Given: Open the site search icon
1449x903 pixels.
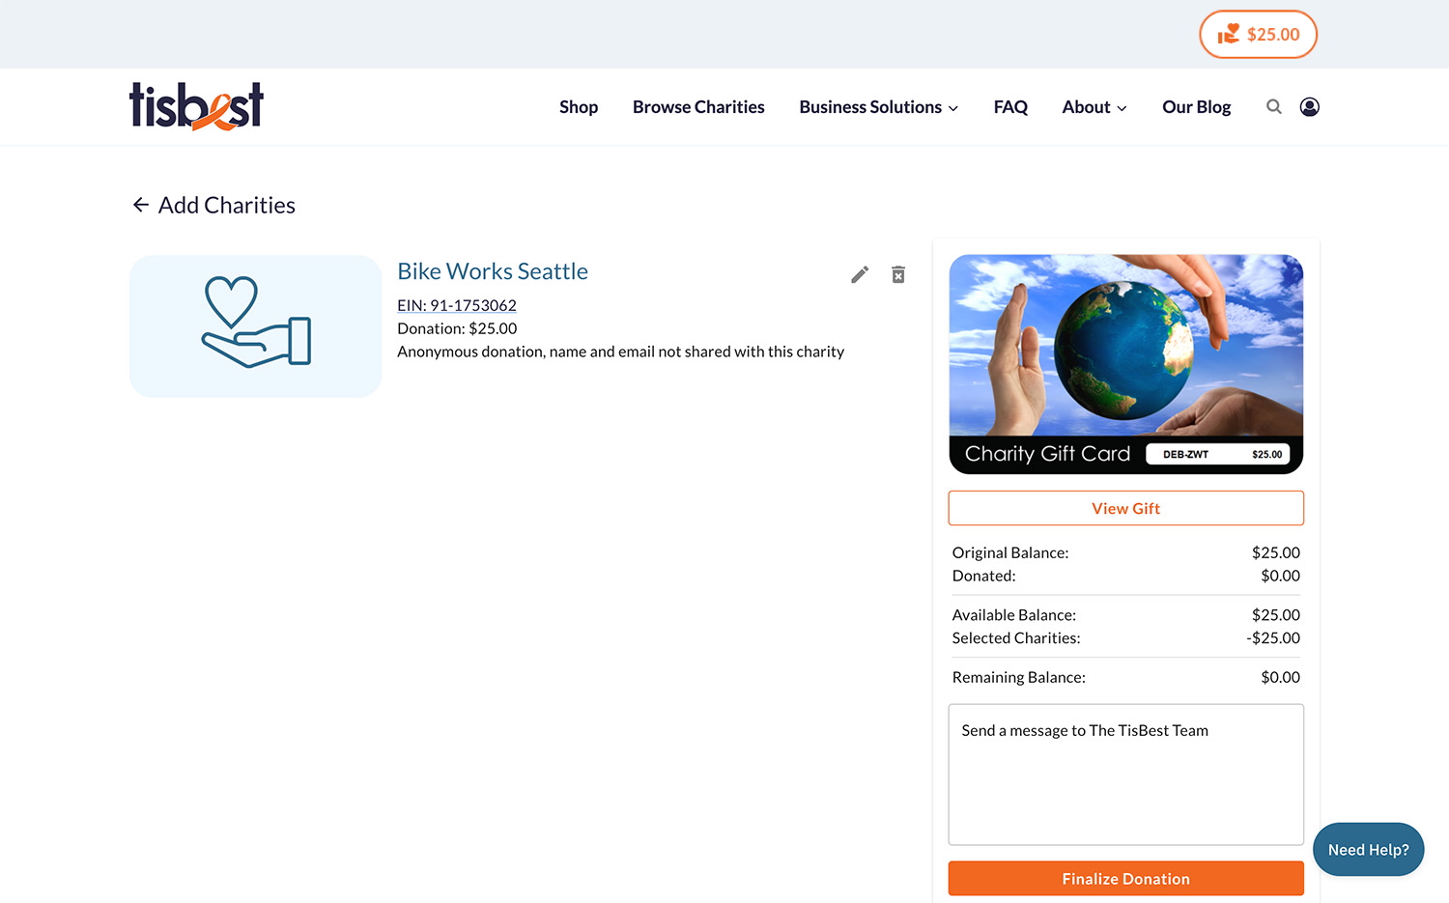Looking at the screenshot, I should click(1274, 107).
